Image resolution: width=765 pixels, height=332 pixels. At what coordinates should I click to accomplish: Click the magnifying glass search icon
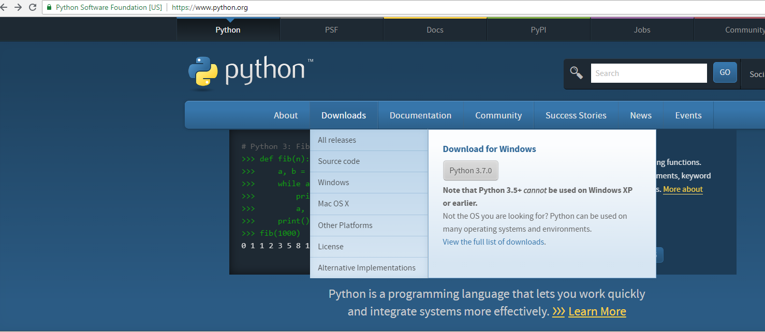[576, 72]
